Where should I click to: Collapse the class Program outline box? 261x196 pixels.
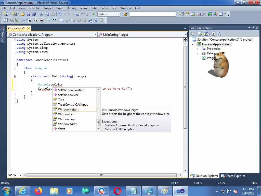(x=15, y=68)
